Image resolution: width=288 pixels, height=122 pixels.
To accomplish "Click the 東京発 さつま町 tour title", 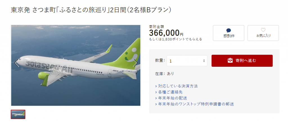I will coord(91,10).
